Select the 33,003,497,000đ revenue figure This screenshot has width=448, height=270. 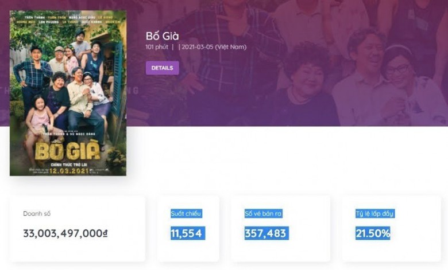point(65,233)
